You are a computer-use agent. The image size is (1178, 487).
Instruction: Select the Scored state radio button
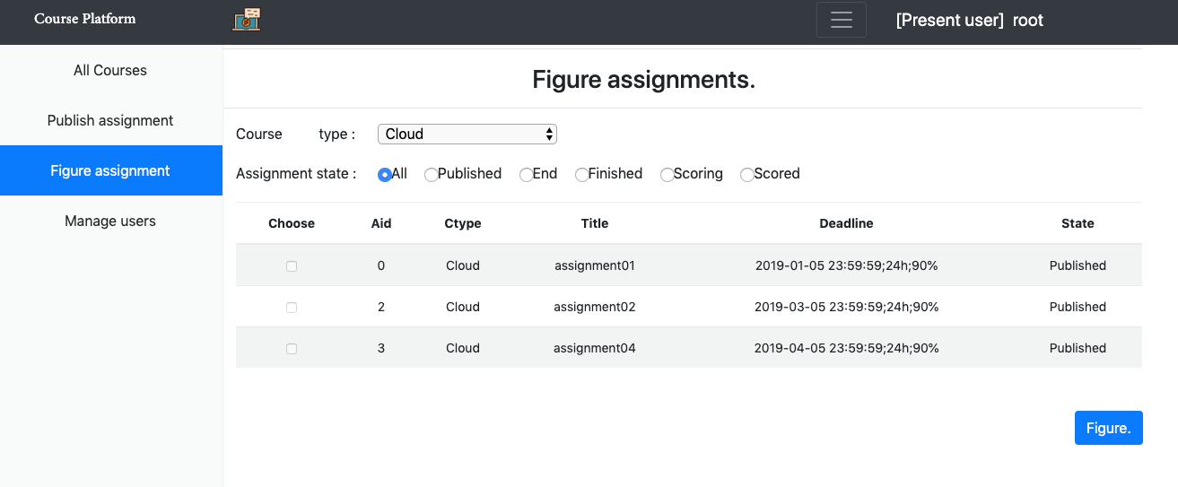click(746, 175)
